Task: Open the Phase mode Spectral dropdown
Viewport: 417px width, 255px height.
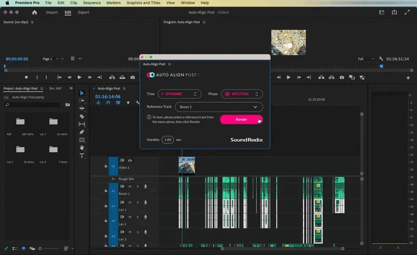Action: [242, 94]
